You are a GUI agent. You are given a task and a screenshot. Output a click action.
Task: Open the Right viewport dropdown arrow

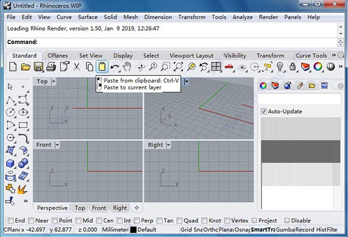click(x=168, y=145)
